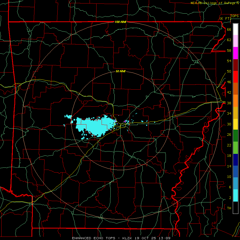
Task: Click the 26 legend value
Action: click(x=229, y=135)
